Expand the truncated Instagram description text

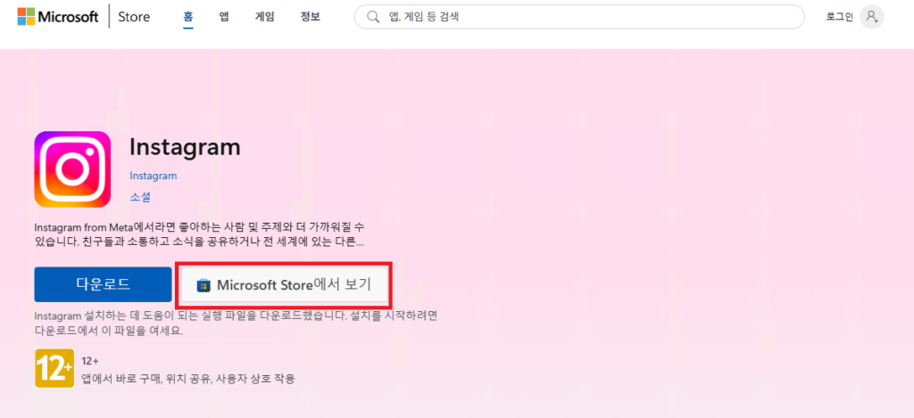[x=200, y=234]
